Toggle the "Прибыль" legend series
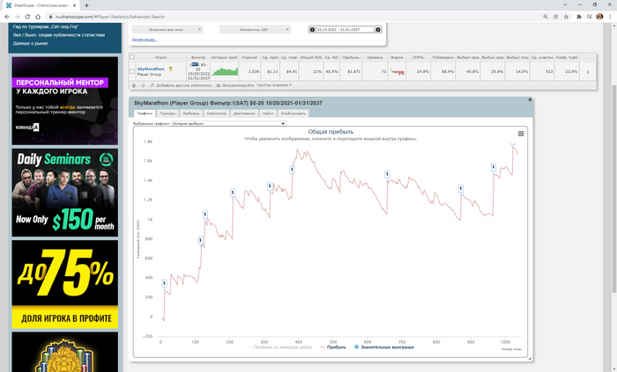The width and height of the screenshot is (617, 372). (x=333, y=347)
